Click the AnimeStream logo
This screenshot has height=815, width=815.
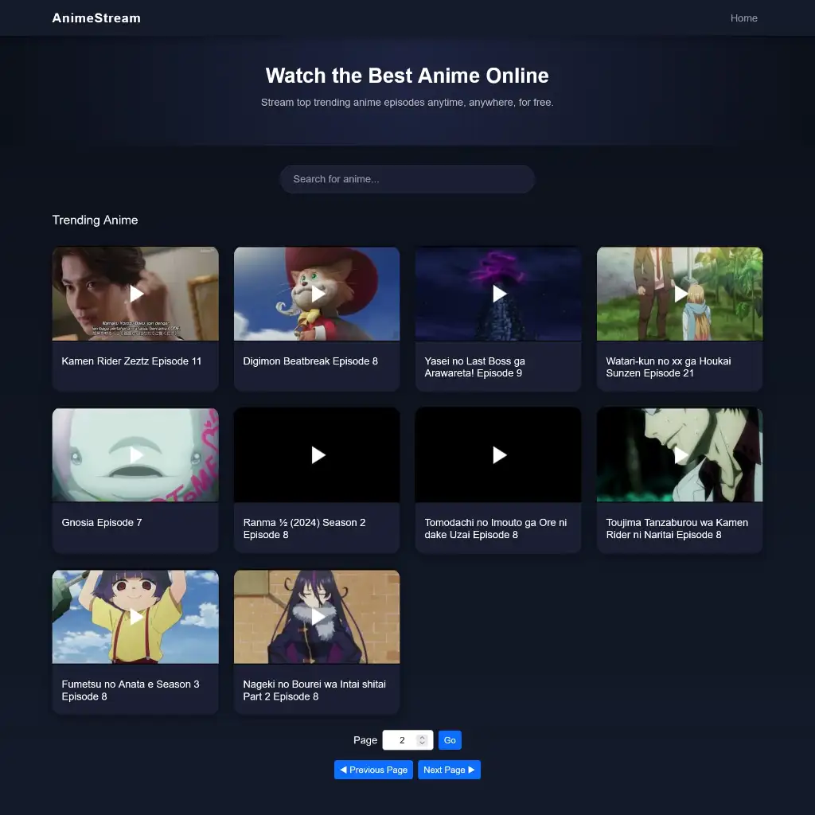tap(96, 18)
